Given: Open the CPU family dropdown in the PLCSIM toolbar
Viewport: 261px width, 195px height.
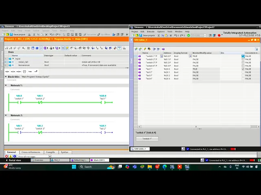Looking at the screenshot, I should point(205,35).
